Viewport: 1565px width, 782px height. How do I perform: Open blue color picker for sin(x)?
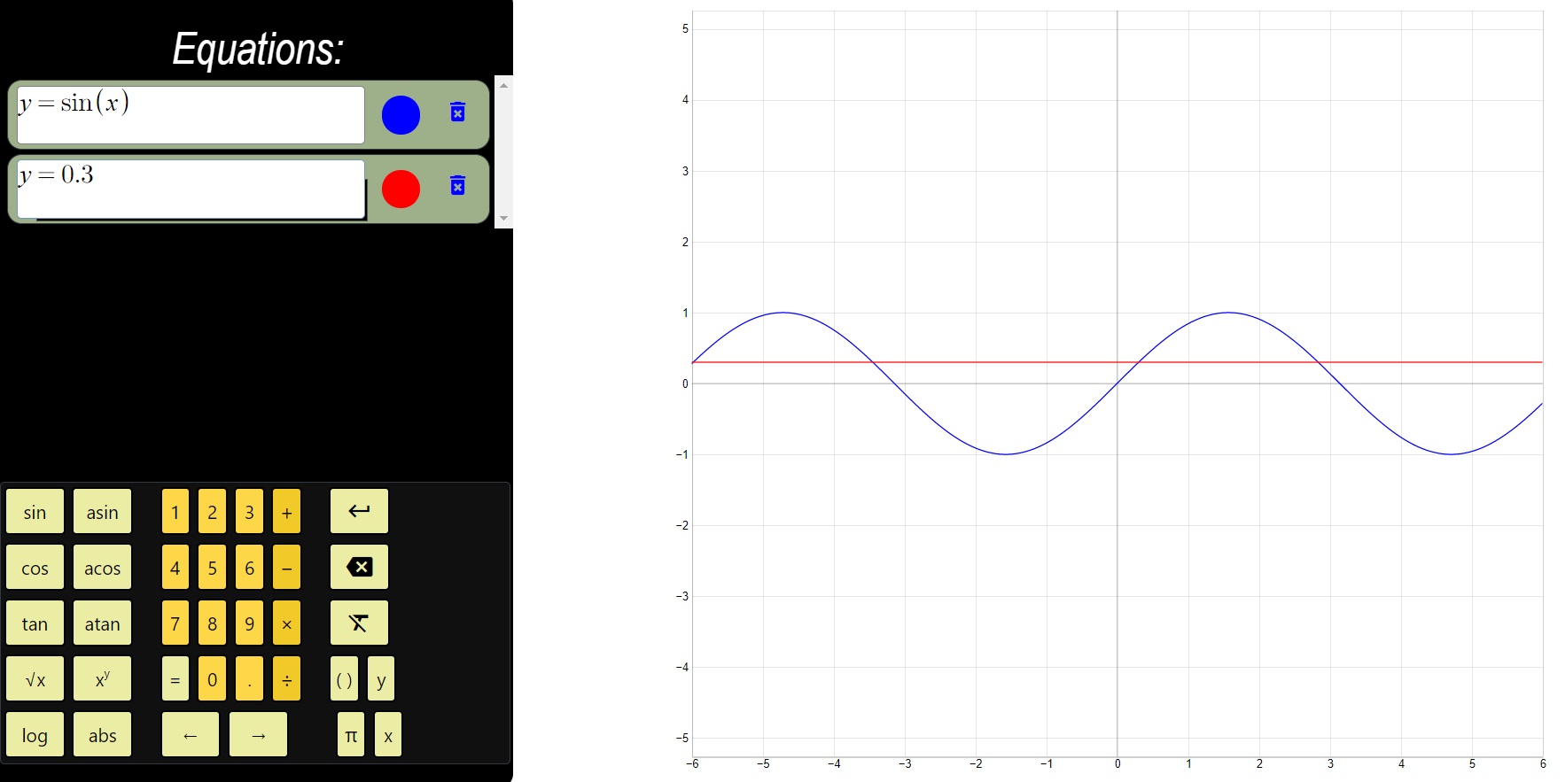coord(401,115)
